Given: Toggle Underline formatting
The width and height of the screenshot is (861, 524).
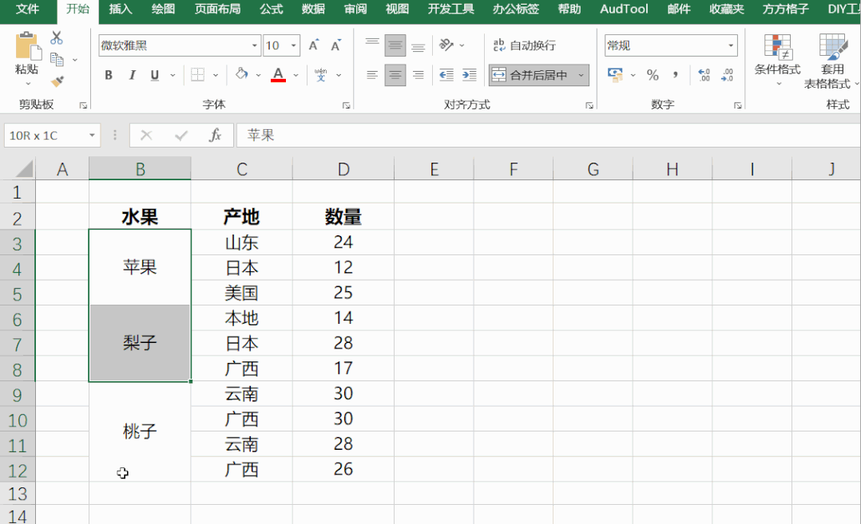Looking at the screenshot, I should coord(155,75).
